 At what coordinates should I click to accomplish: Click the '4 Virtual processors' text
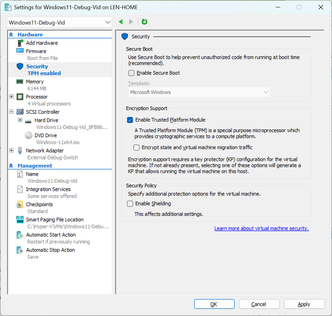click(x=49, y=104)
